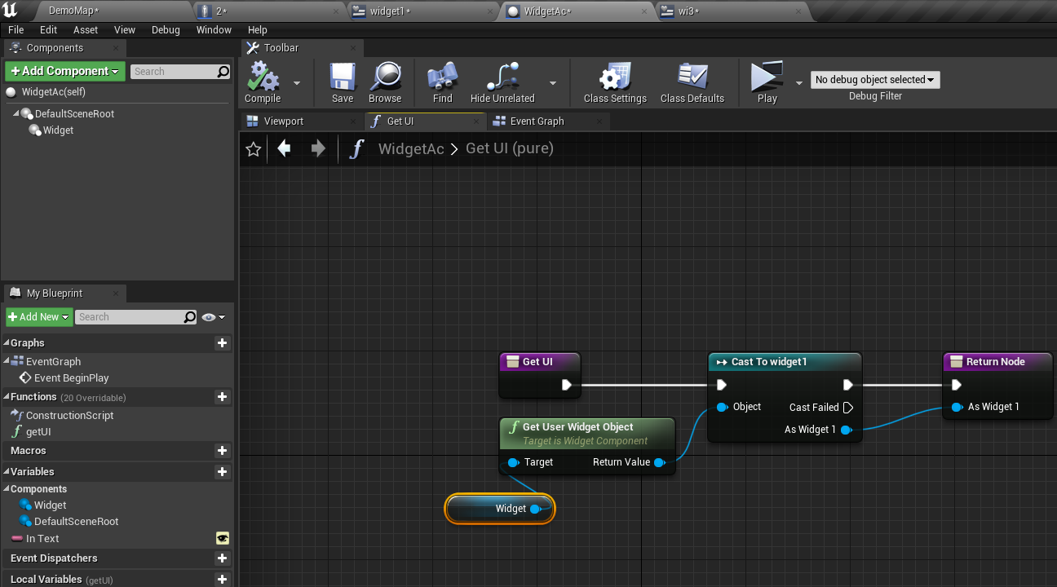Screen dimensions: 1057x587
Task: Compile the Blueprint
Action: 261,82
